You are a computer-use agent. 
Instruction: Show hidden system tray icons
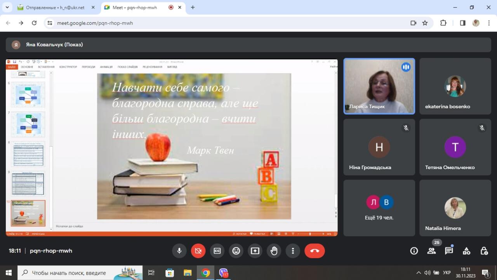coord(418,273)
